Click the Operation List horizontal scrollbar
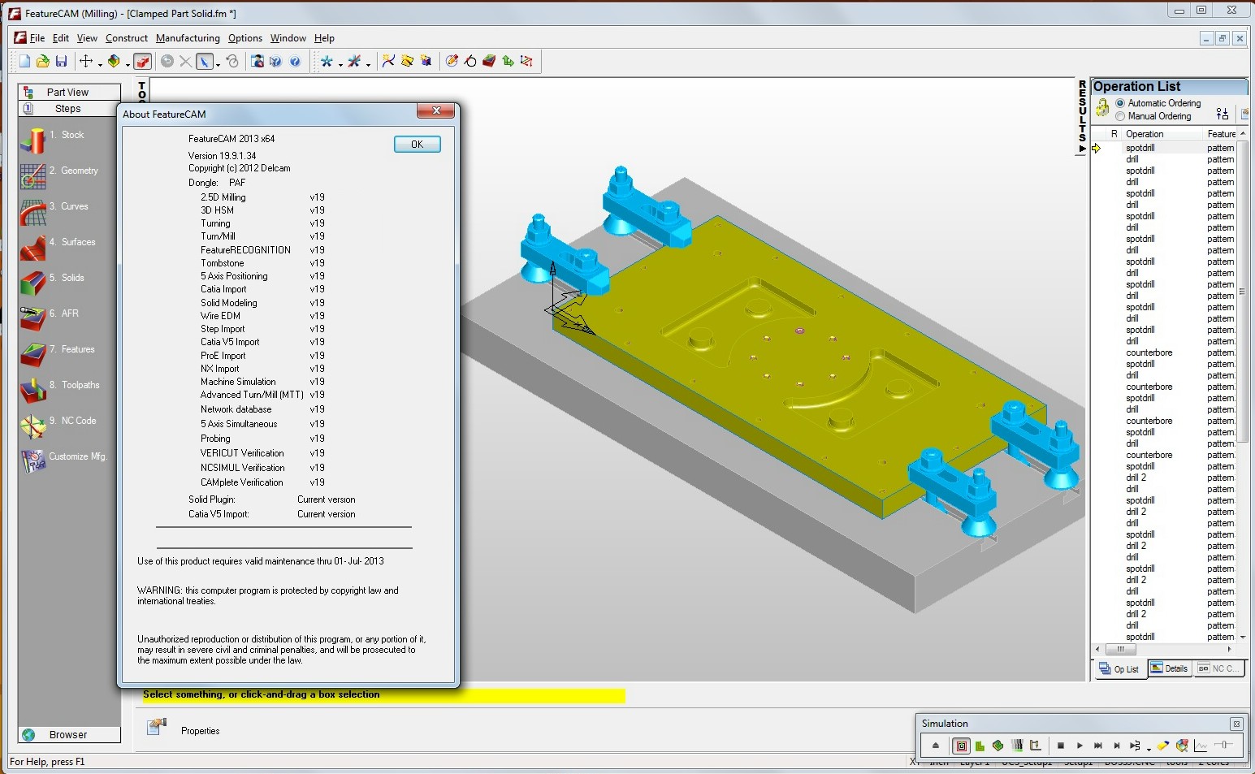1255x774 pixels. coord(1163,649)
